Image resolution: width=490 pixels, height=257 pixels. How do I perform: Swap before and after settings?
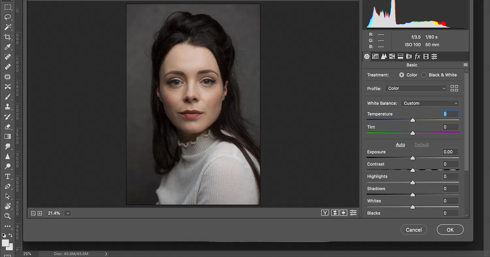335,213
